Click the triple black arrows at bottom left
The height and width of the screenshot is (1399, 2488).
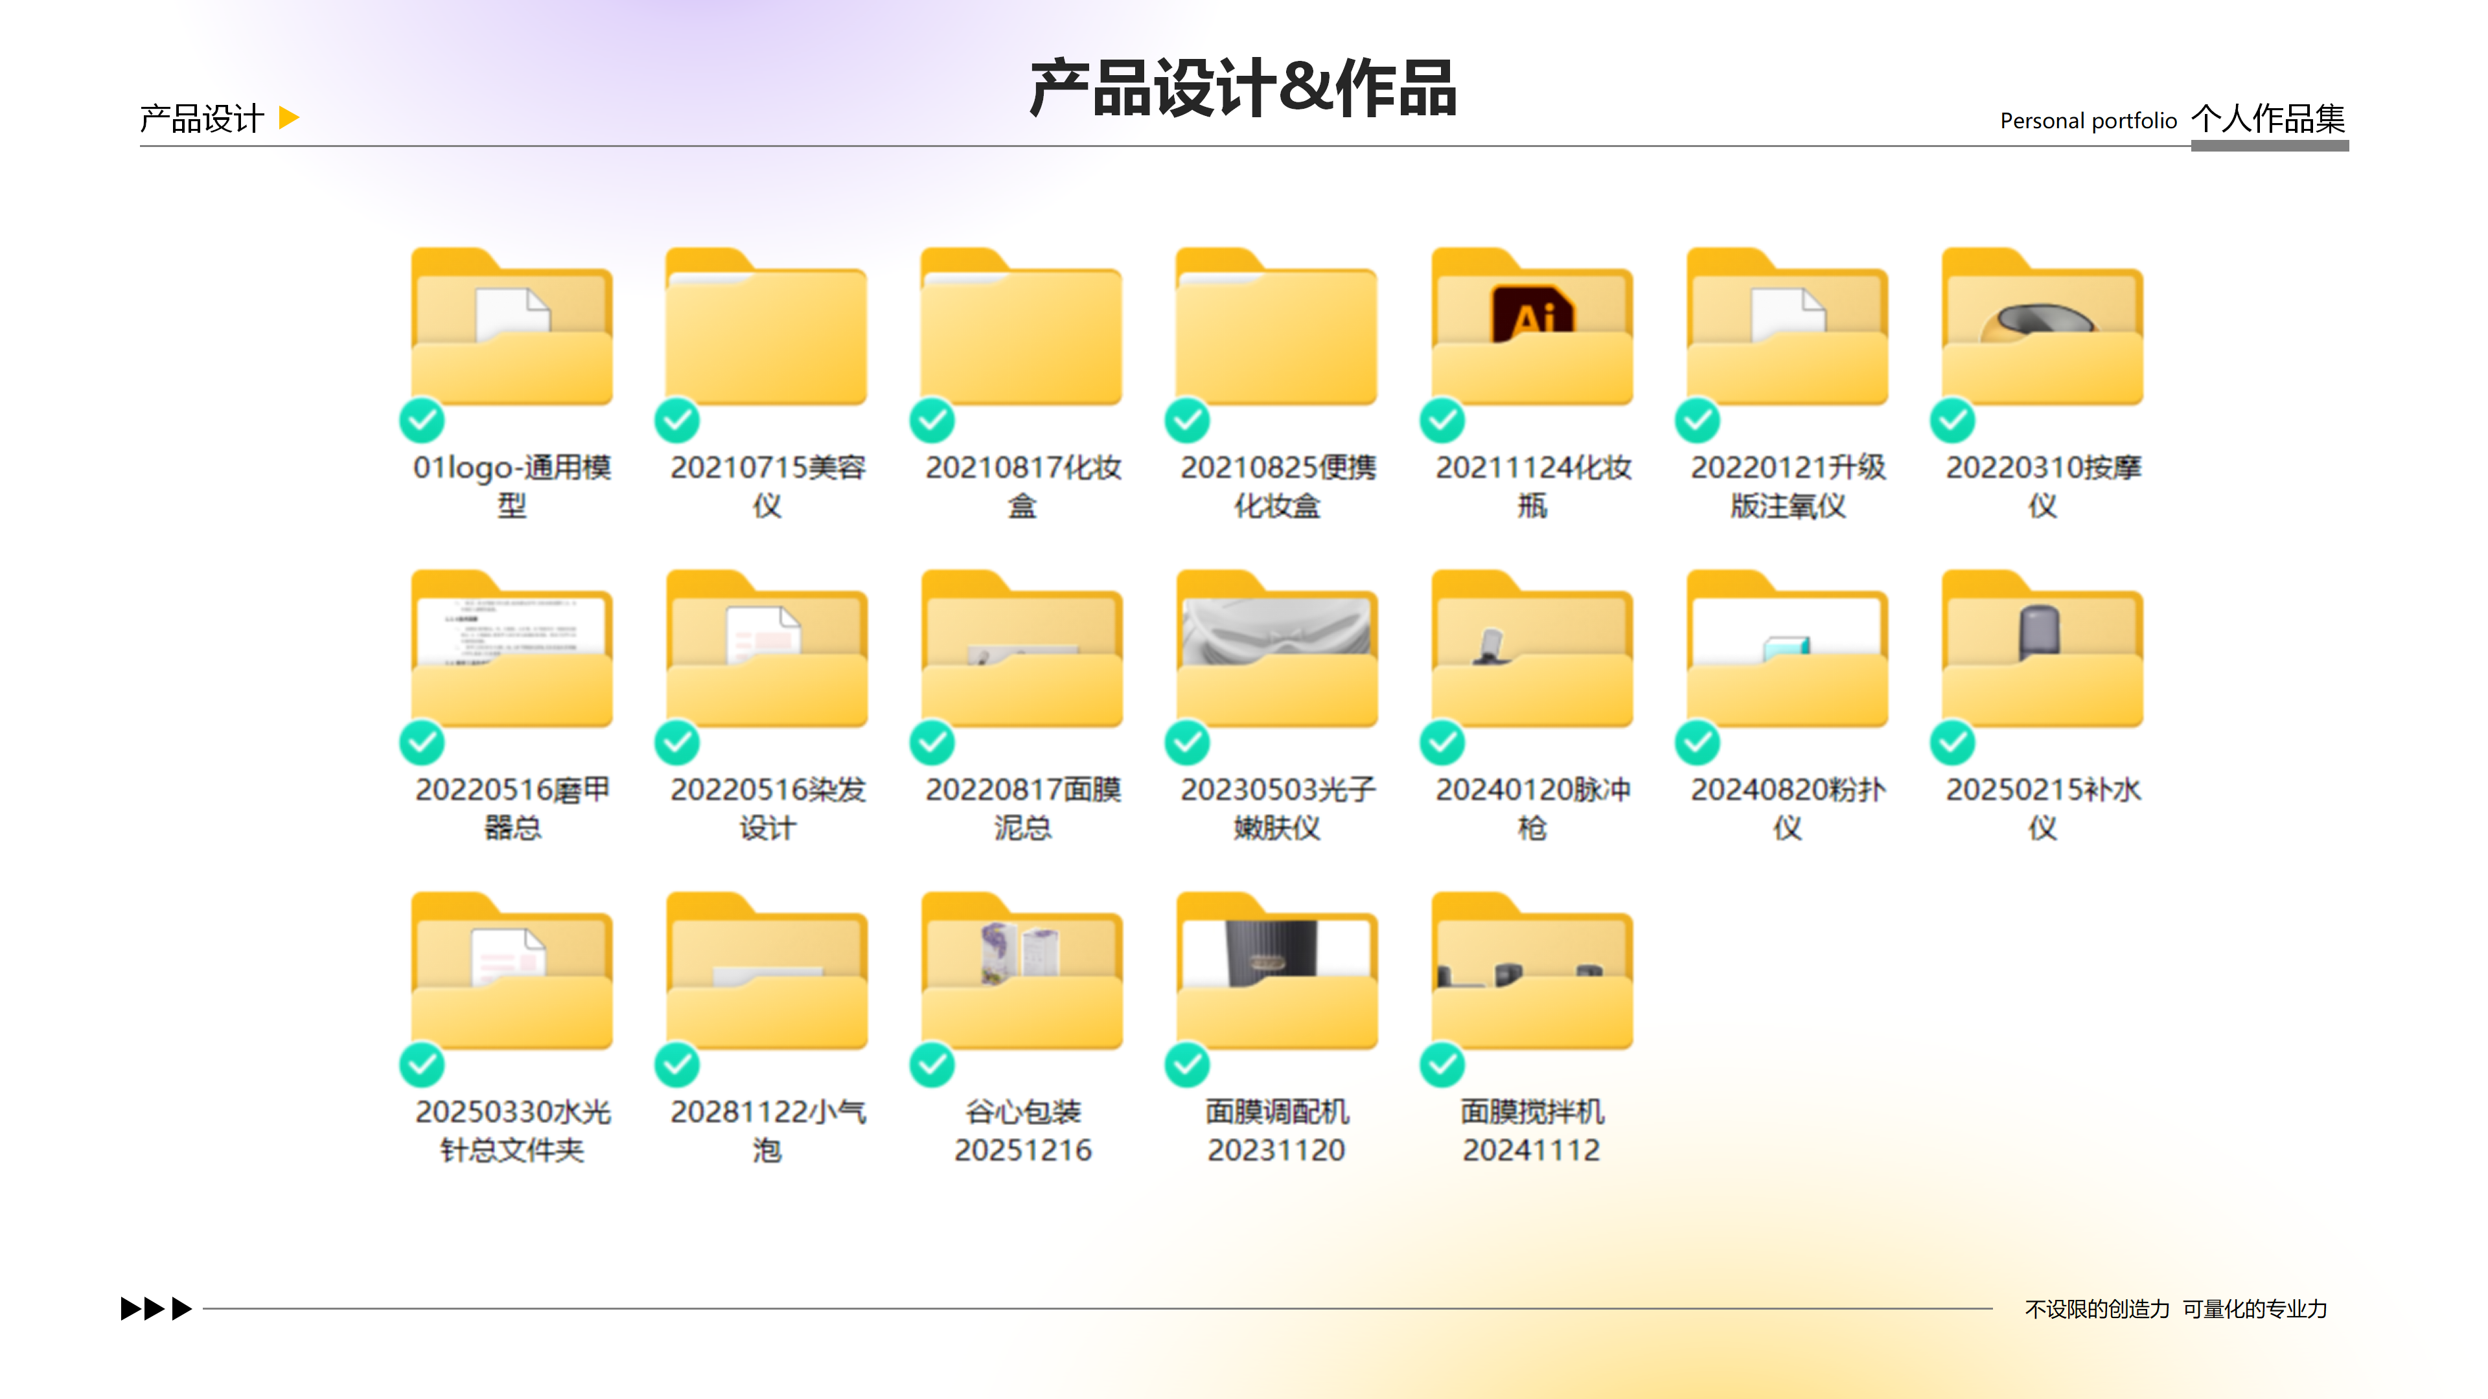click(x=155, y=1308)
